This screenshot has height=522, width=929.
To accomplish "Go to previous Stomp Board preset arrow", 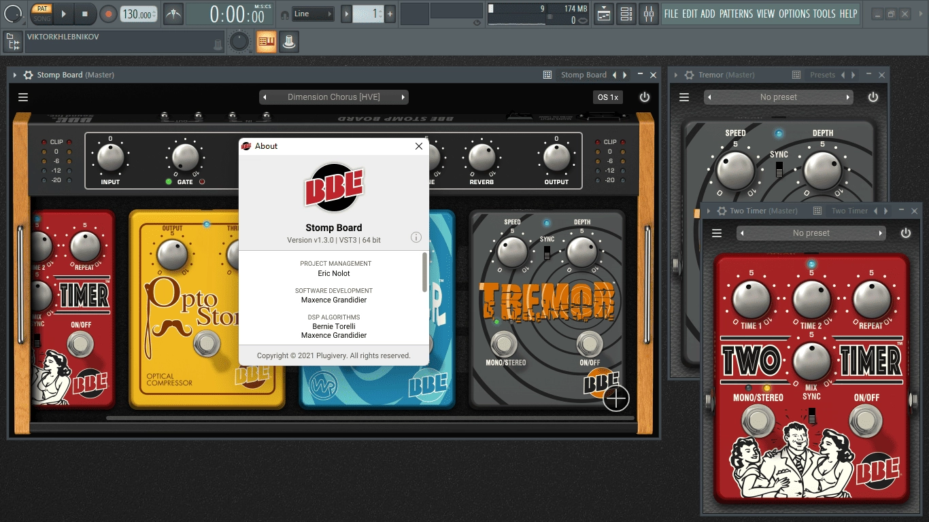I will tap(265, 97).
